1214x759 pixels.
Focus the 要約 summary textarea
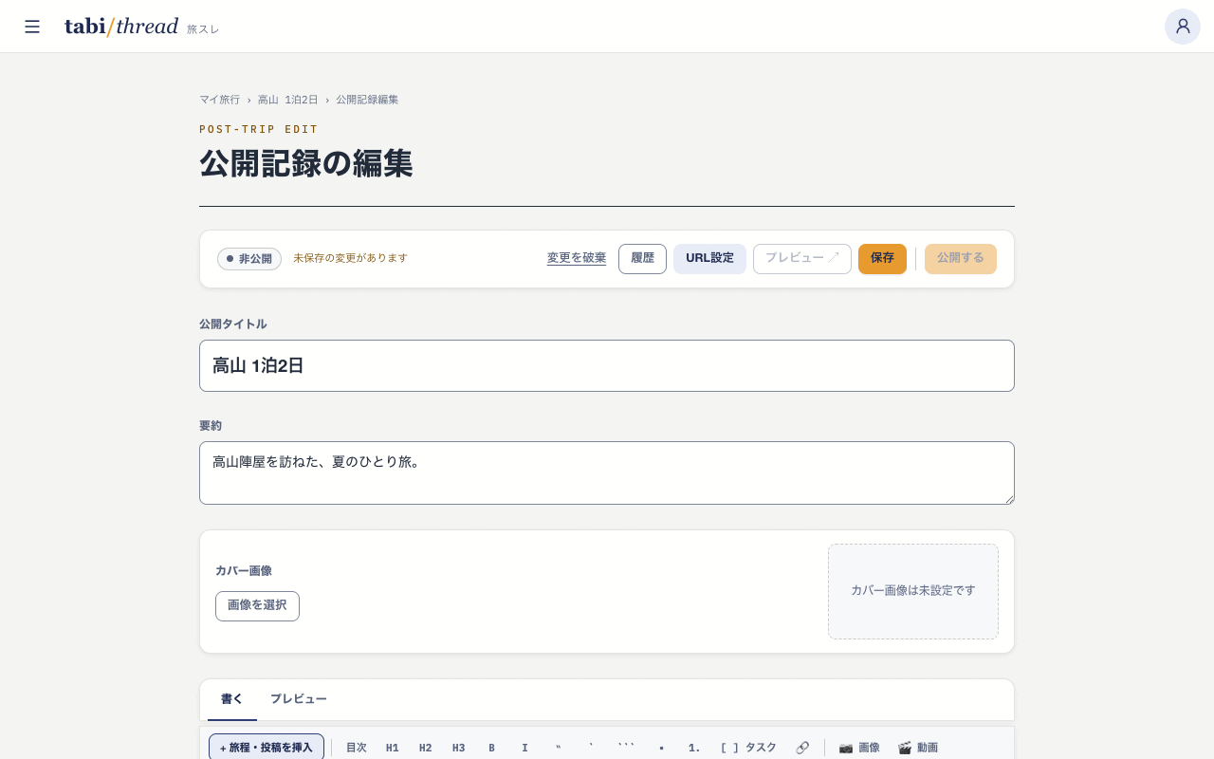pos(607,472)
